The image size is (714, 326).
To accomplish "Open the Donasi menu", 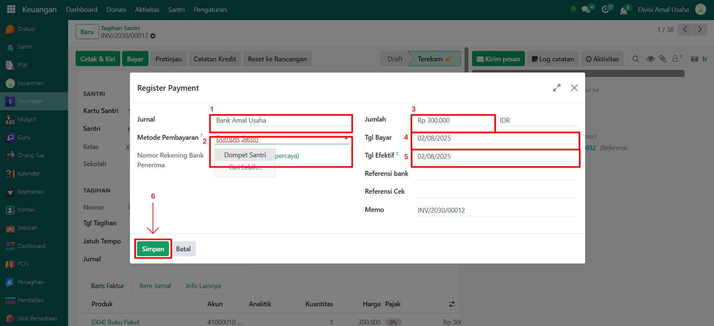I will (x=116, y=10).
